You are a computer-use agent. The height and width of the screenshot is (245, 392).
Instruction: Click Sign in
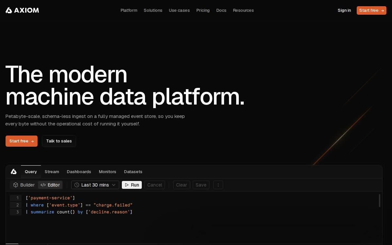[x=344, y=10]
